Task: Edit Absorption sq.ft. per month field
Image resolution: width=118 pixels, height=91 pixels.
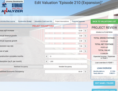Action: (x=68, y=61)
